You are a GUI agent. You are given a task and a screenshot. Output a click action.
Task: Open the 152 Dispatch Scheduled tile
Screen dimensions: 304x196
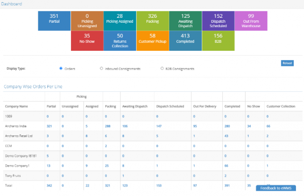coord(218,21)
